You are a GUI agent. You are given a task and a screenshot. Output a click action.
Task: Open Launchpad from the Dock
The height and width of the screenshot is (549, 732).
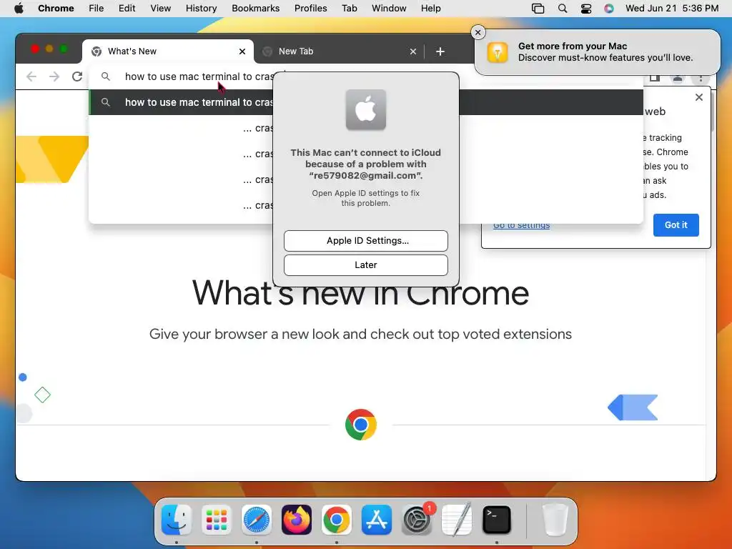point(217,519)
